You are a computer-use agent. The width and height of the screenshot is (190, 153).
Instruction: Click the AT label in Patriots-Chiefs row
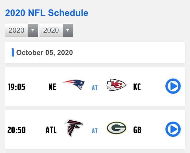click(x=95, y=88)
